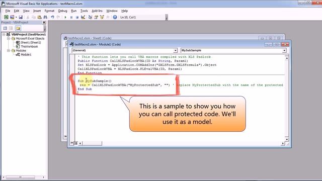The height and width of the screenshot is (181, 322).
Task: Click Project pane horizontal scrollbar thumb
Action: pyautogui.click(x=20, y=177)
